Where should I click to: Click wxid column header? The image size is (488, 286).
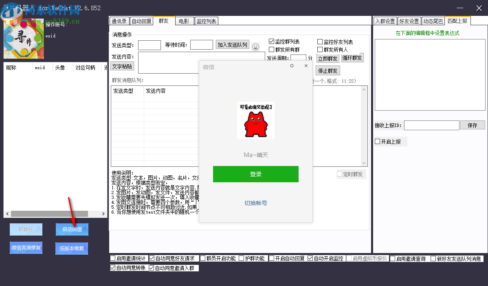coord(42,68)
